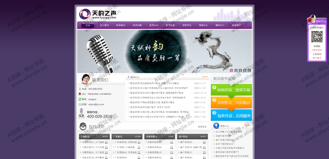This screenshot has height=159, width=329.
Task: Switch banner to slide 3
Action: (240, 70)
